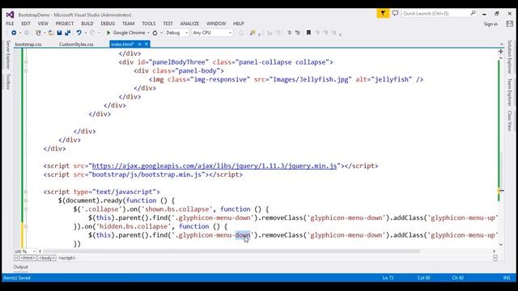
Task: Toggle keep-open pin on index.html tab
Action: point(139,44)
